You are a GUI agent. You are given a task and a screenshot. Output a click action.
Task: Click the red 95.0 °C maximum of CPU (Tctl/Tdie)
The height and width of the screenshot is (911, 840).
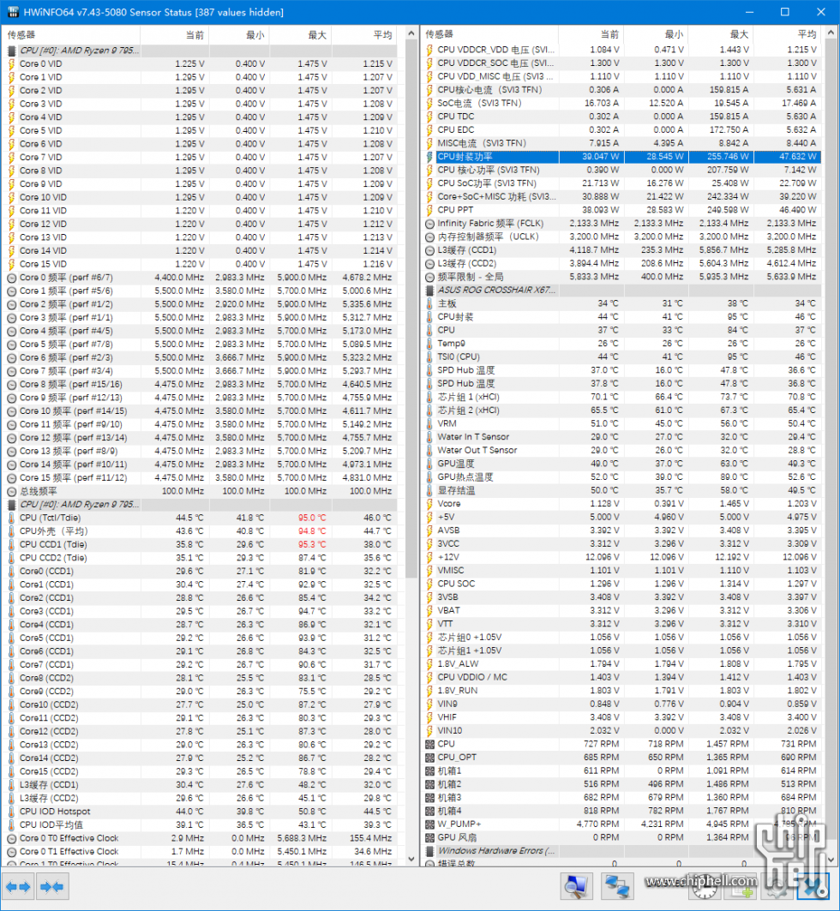[x=312, y=518]
